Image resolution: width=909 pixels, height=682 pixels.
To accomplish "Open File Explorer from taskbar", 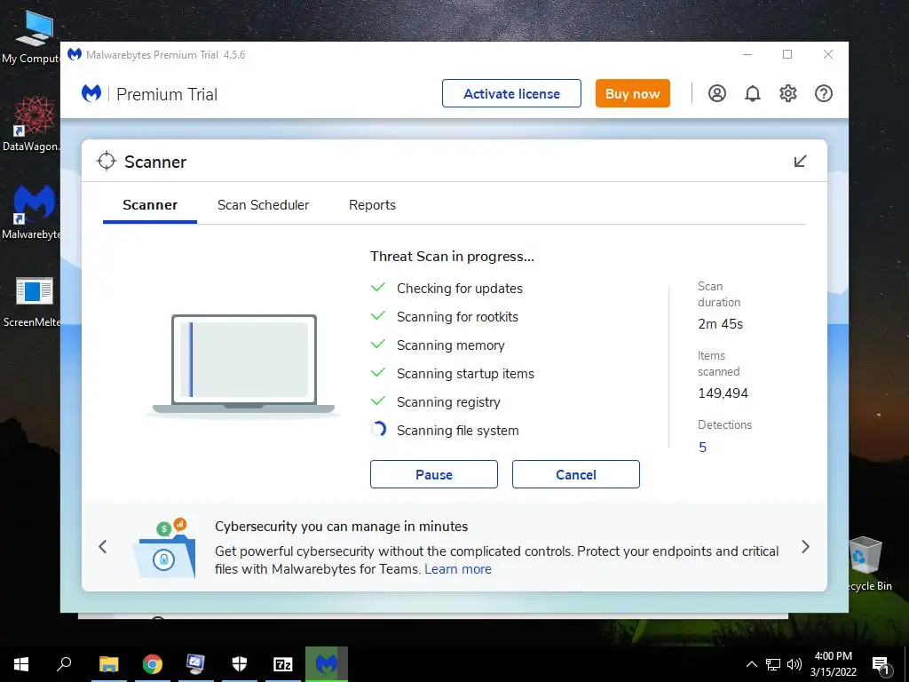I will [108, 664].
